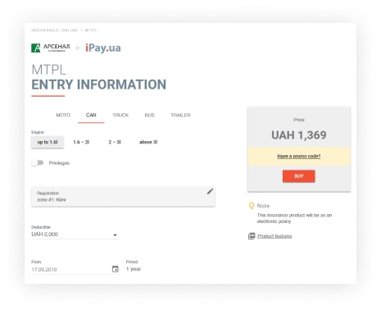The height and width of the screenshot is (310, 381).
Task: Click the lightbulb Note icon
Action: click(252, 206)
